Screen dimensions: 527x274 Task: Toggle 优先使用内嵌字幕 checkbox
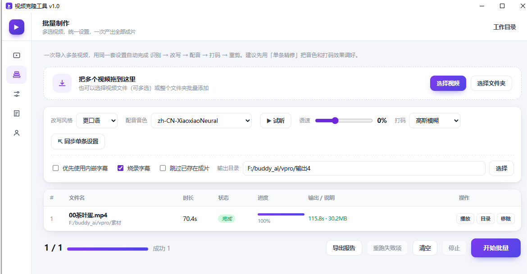56,168
